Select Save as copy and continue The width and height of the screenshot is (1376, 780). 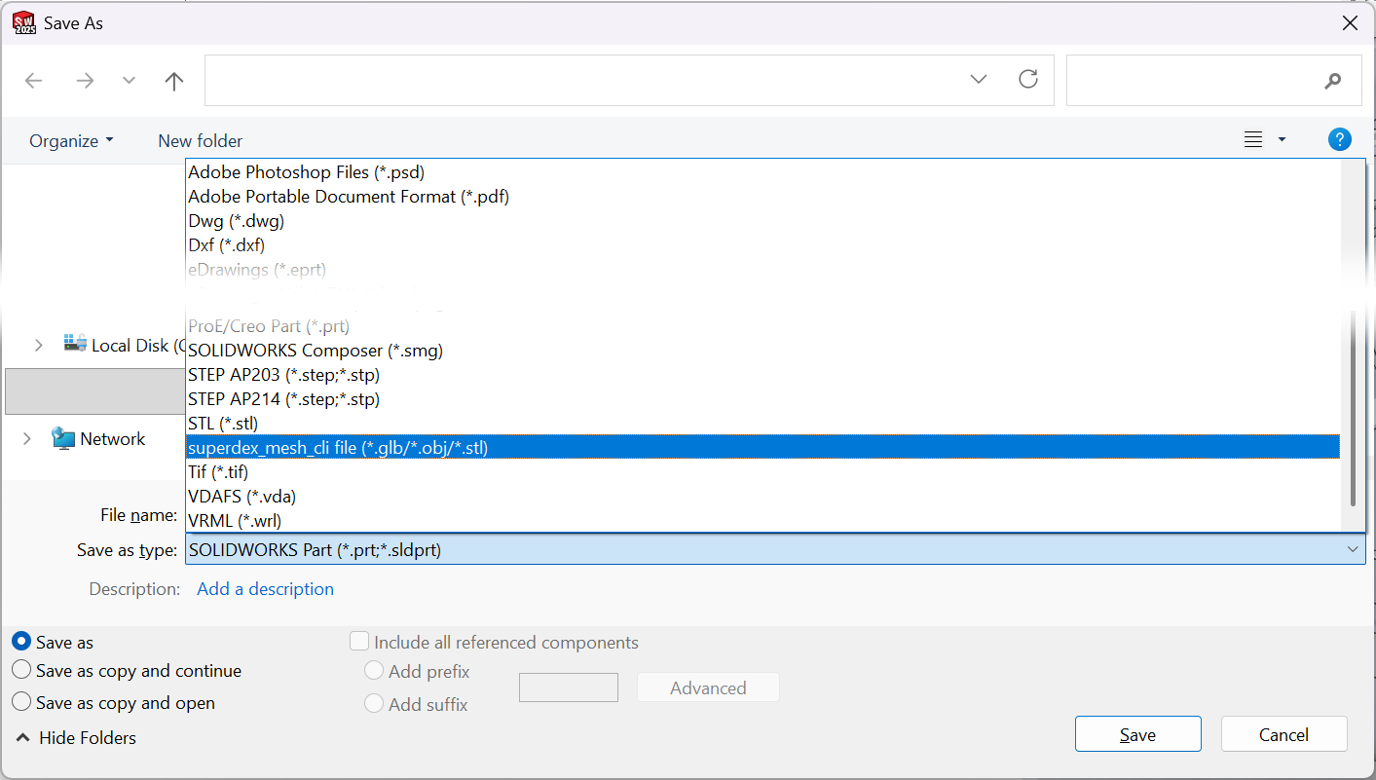pos(20,670)
